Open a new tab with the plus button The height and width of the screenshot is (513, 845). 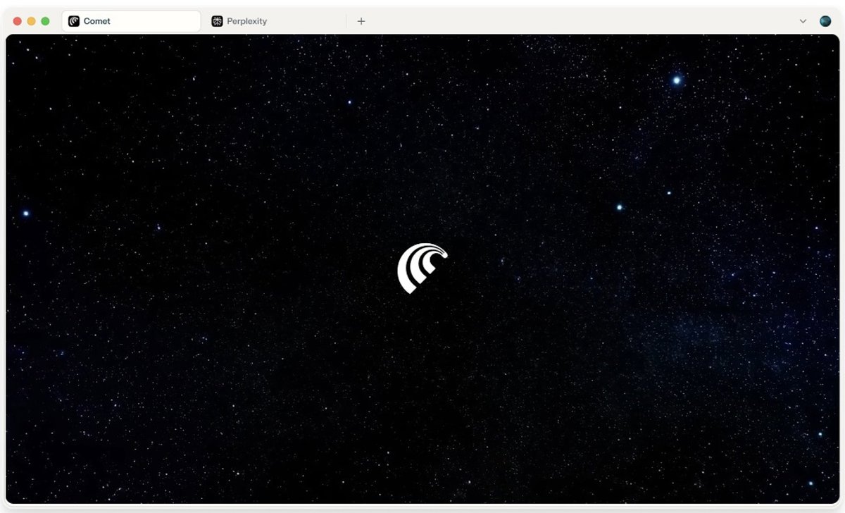coord(361,21)
